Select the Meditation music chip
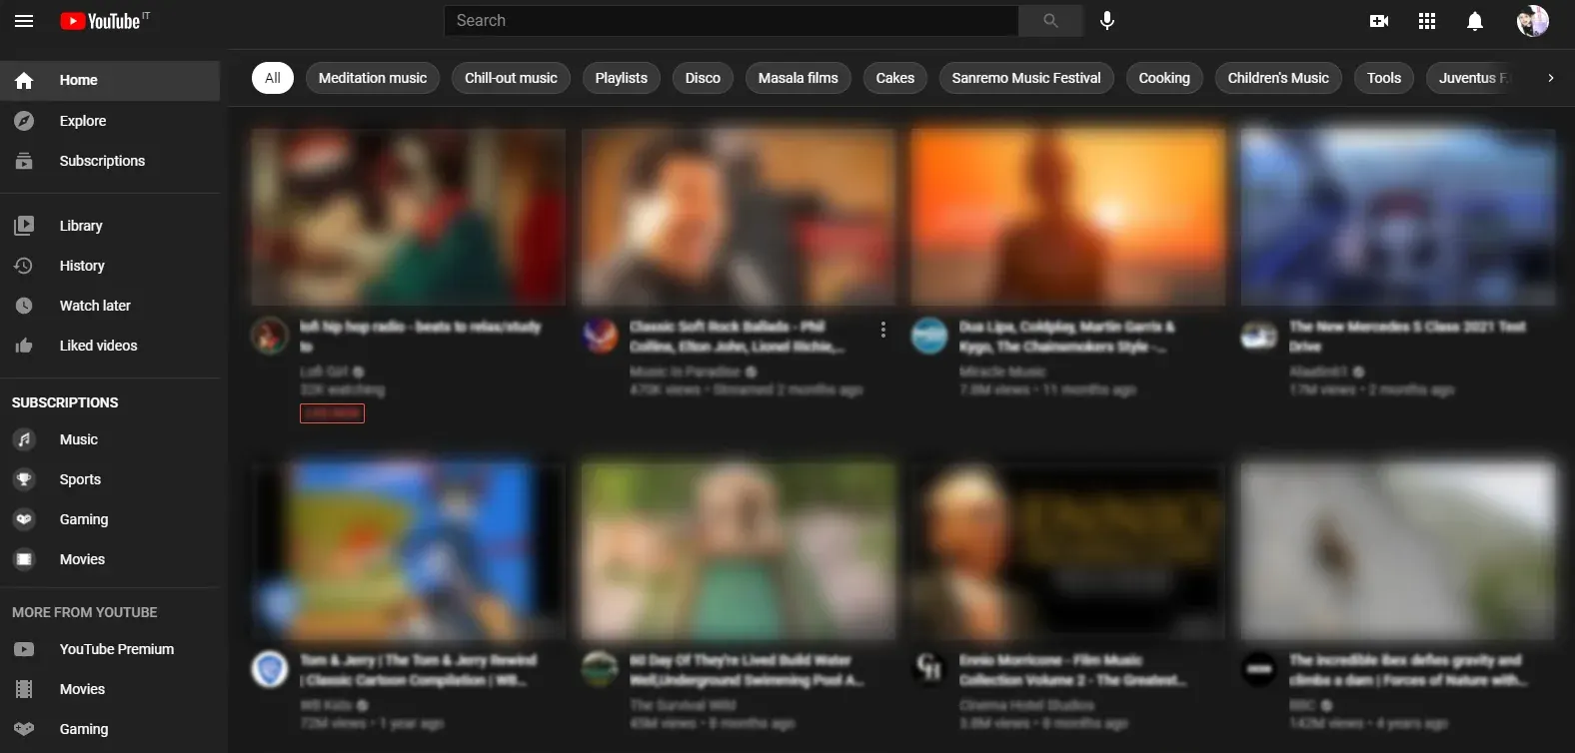The width and height of the screenshot is (1575, 753). [373, 78]
